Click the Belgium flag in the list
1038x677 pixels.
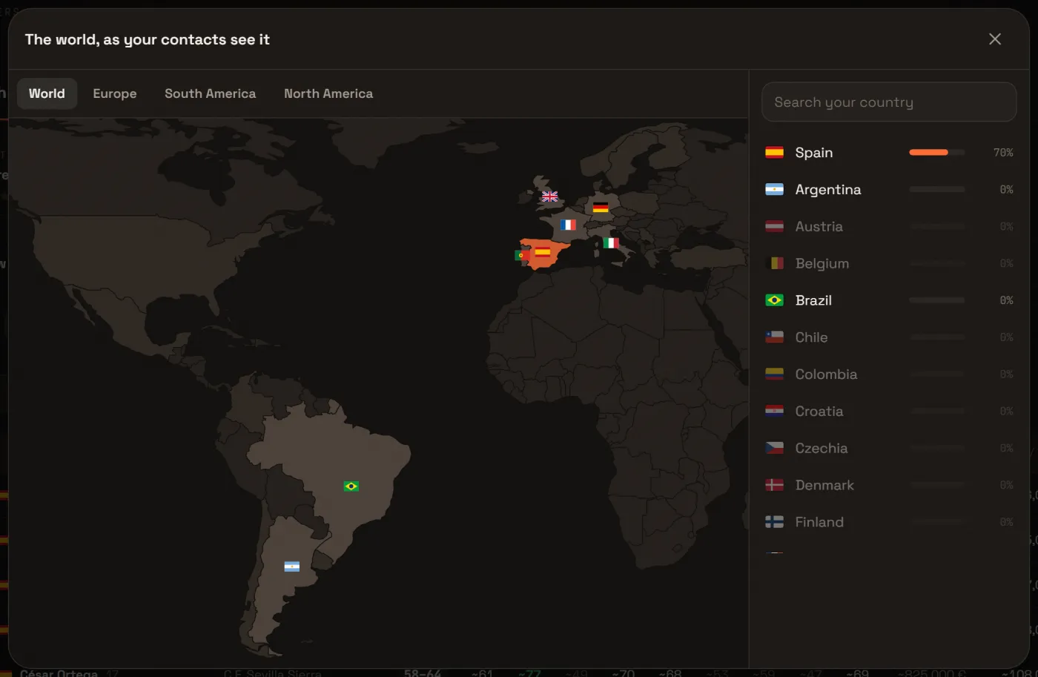(x=774, y=263)
